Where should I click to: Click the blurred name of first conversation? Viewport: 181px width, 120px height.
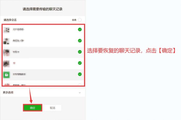18,29
